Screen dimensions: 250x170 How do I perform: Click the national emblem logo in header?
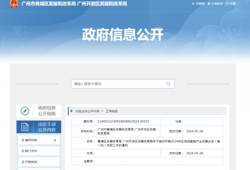click(x=14, y=4)
